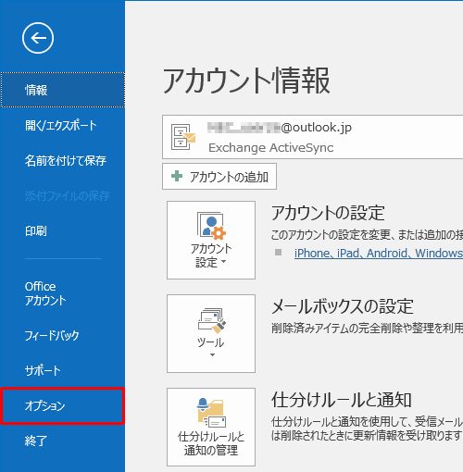The image size is (463, 472).
Task: Click text このアカウントの設定を変更
Action: click(331, 235)
